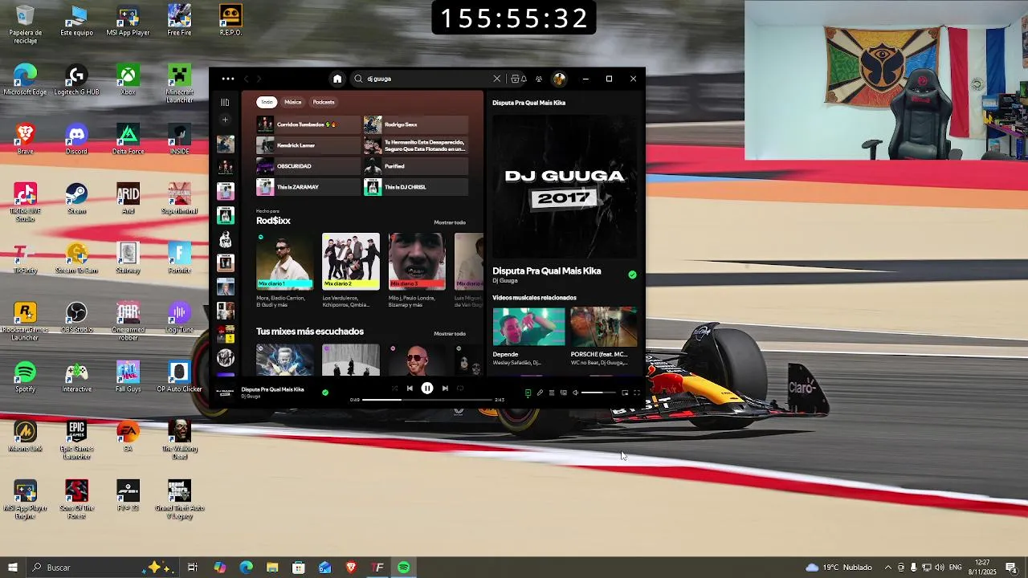Open DJ GUUGA 2017 album cover
This screenshot has height=578, width=1028.
tap(565, 186)
